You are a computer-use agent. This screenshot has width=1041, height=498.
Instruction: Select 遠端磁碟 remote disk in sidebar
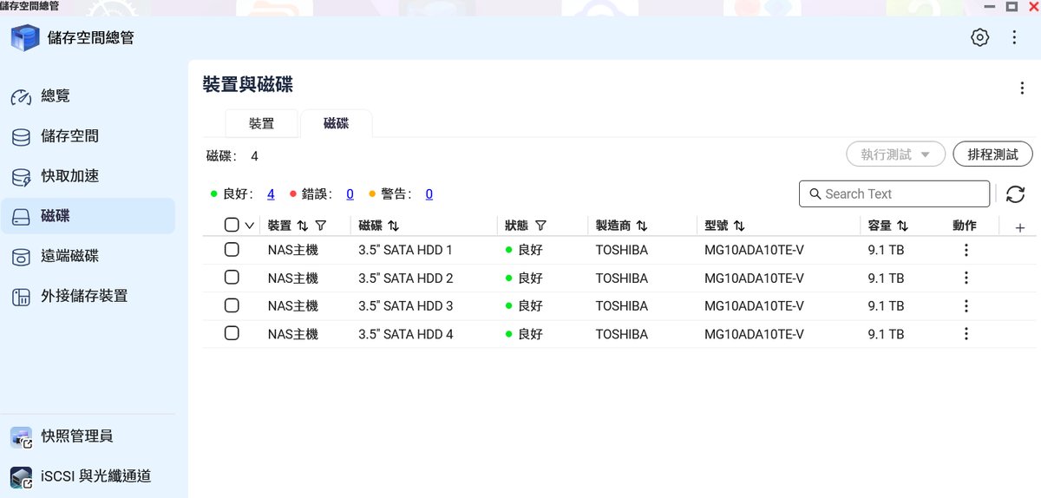click(x=69, y=256)
